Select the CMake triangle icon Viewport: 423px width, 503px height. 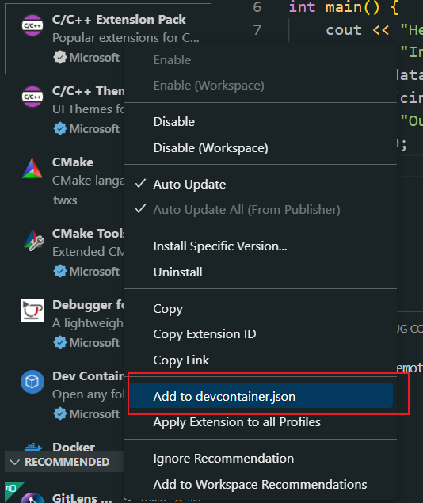click(32, 168)
